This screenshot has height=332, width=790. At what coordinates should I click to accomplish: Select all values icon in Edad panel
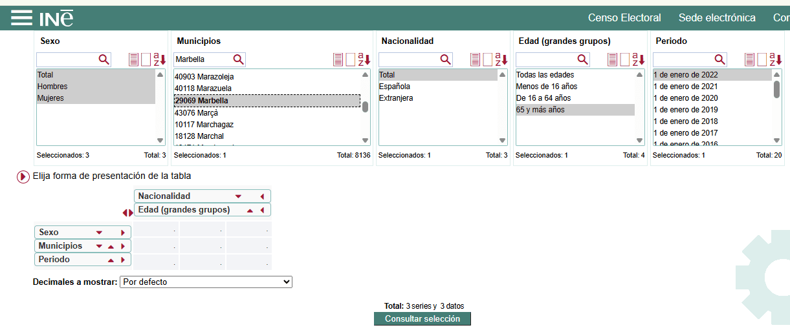click(x=613, y=59)
